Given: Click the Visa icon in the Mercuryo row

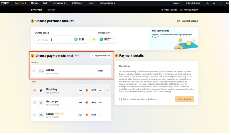Looking at the screenshot, I should tap(80, 102).
